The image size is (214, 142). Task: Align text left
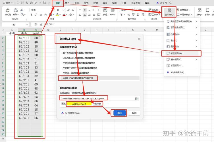[x=80, y=14]
